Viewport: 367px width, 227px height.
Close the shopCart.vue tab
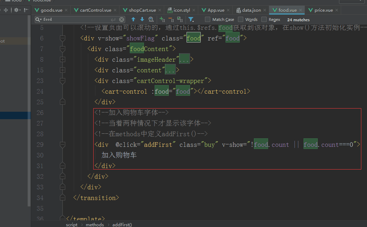pyautogui.click(x=160, y=10)
